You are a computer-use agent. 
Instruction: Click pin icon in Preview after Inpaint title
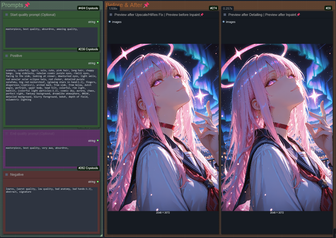click(x=298, y=15)
